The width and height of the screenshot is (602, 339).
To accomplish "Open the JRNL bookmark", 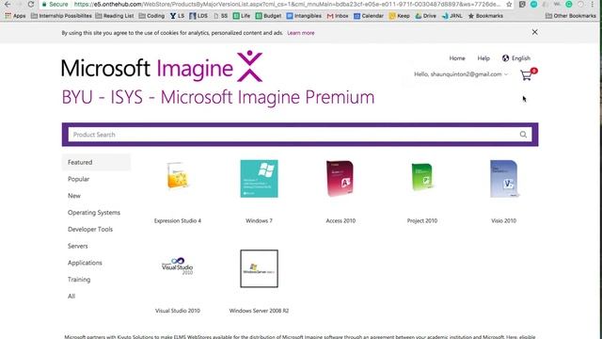I will (x=452, y=16).
